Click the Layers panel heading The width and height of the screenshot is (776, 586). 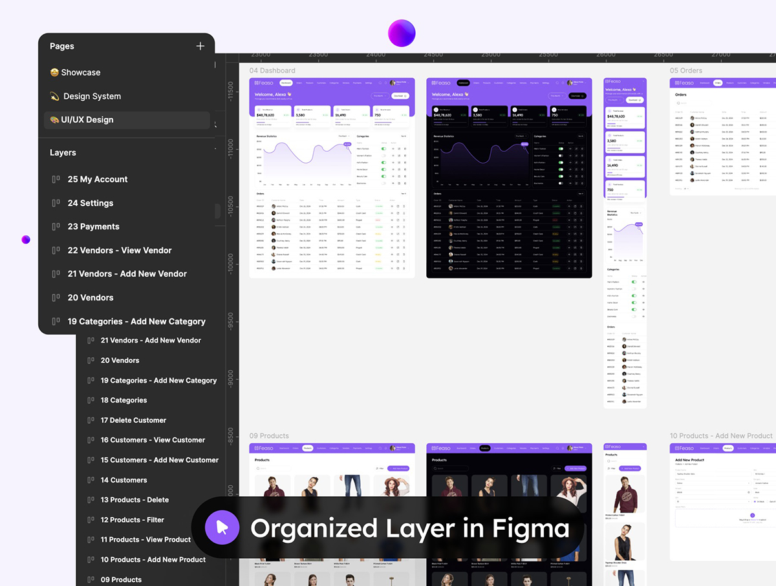63,152
